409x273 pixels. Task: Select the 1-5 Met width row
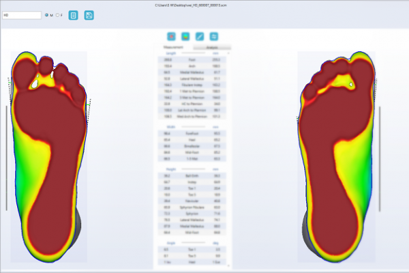192,158
